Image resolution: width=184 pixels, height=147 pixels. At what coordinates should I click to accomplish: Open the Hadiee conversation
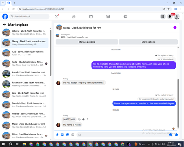(25, 115)
